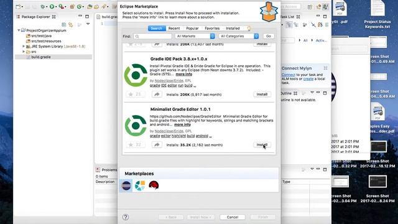This screenshot has width=398, height=224.
Task: Toggle Link with Editor in Package Explorer
Action: [70, 25]
